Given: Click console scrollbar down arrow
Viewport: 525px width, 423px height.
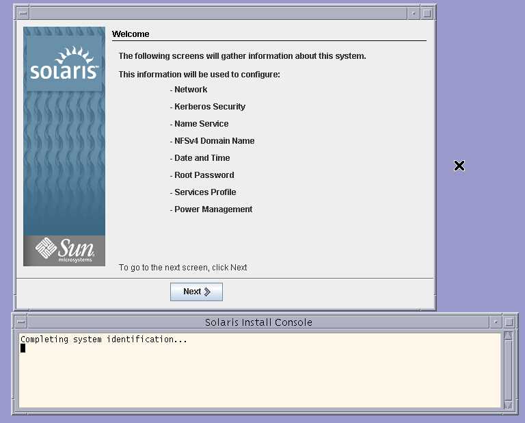Looking at the screenshot, I should pyautogui.click(x=508, y=405).
